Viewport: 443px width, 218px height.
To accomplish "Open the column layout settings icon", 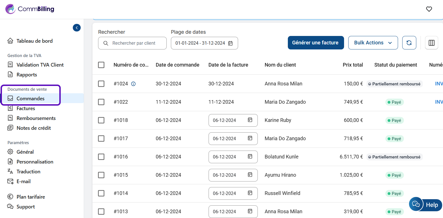I will pos(431,43).
